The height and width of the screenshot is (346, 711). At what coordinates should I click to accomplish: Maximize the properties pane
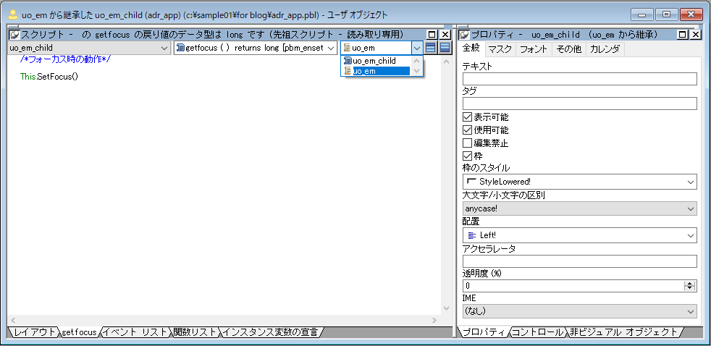(683, 34)
